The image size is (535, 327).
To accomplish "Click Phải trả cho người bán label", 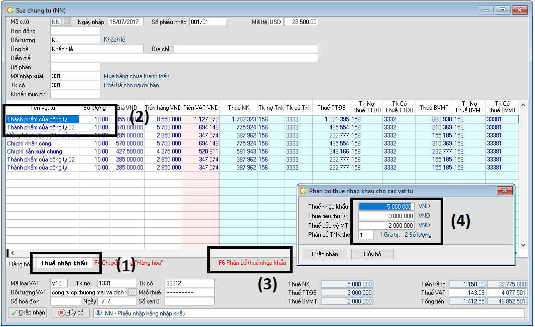I will click(131, 85).
